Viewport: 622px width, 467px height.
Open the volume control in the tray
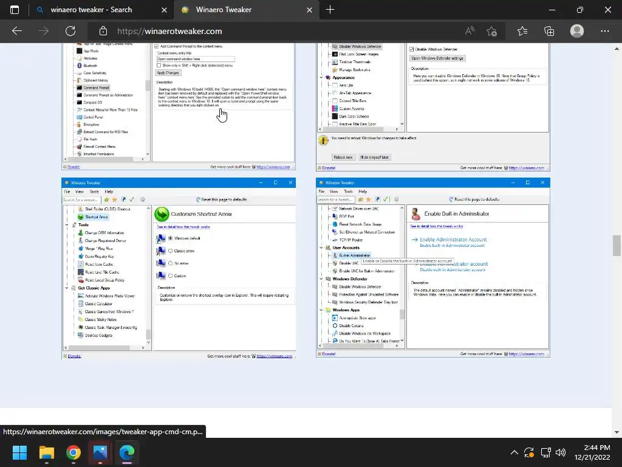pyautogui.click(x=561, y=452)
